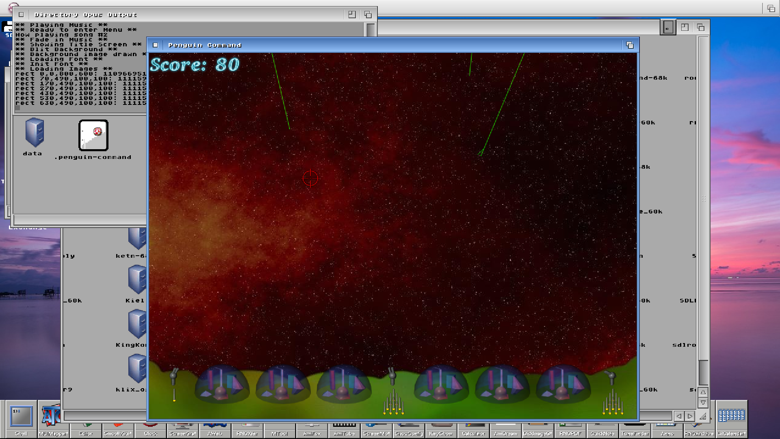Click the KingKong drawer icon
Screen dimensions: 780x439
pyautogui.click(x=137, y=324)
